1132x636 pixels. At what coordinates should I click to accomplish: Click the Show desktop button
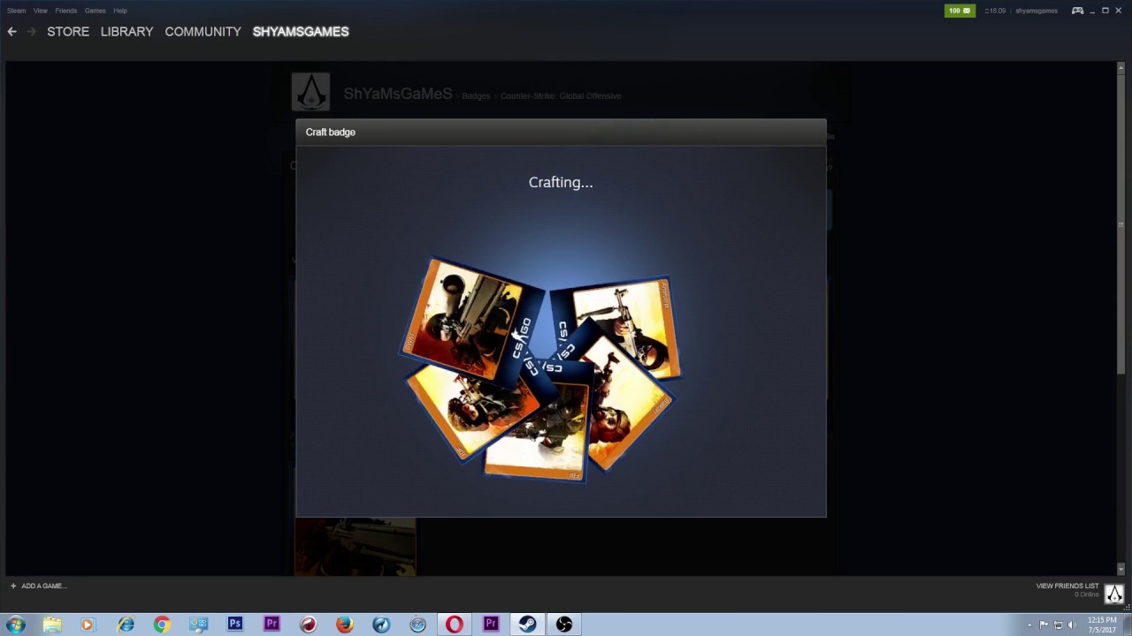point(1127,625)
